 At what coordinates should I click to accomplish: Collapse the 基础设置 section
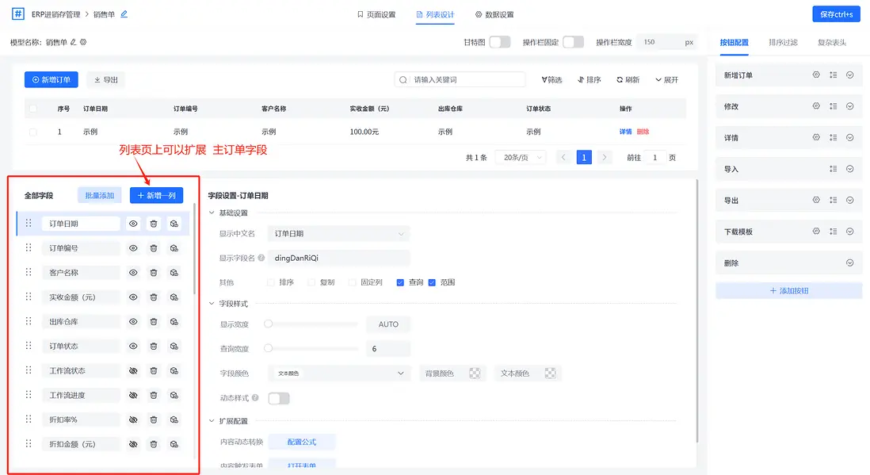212,213
